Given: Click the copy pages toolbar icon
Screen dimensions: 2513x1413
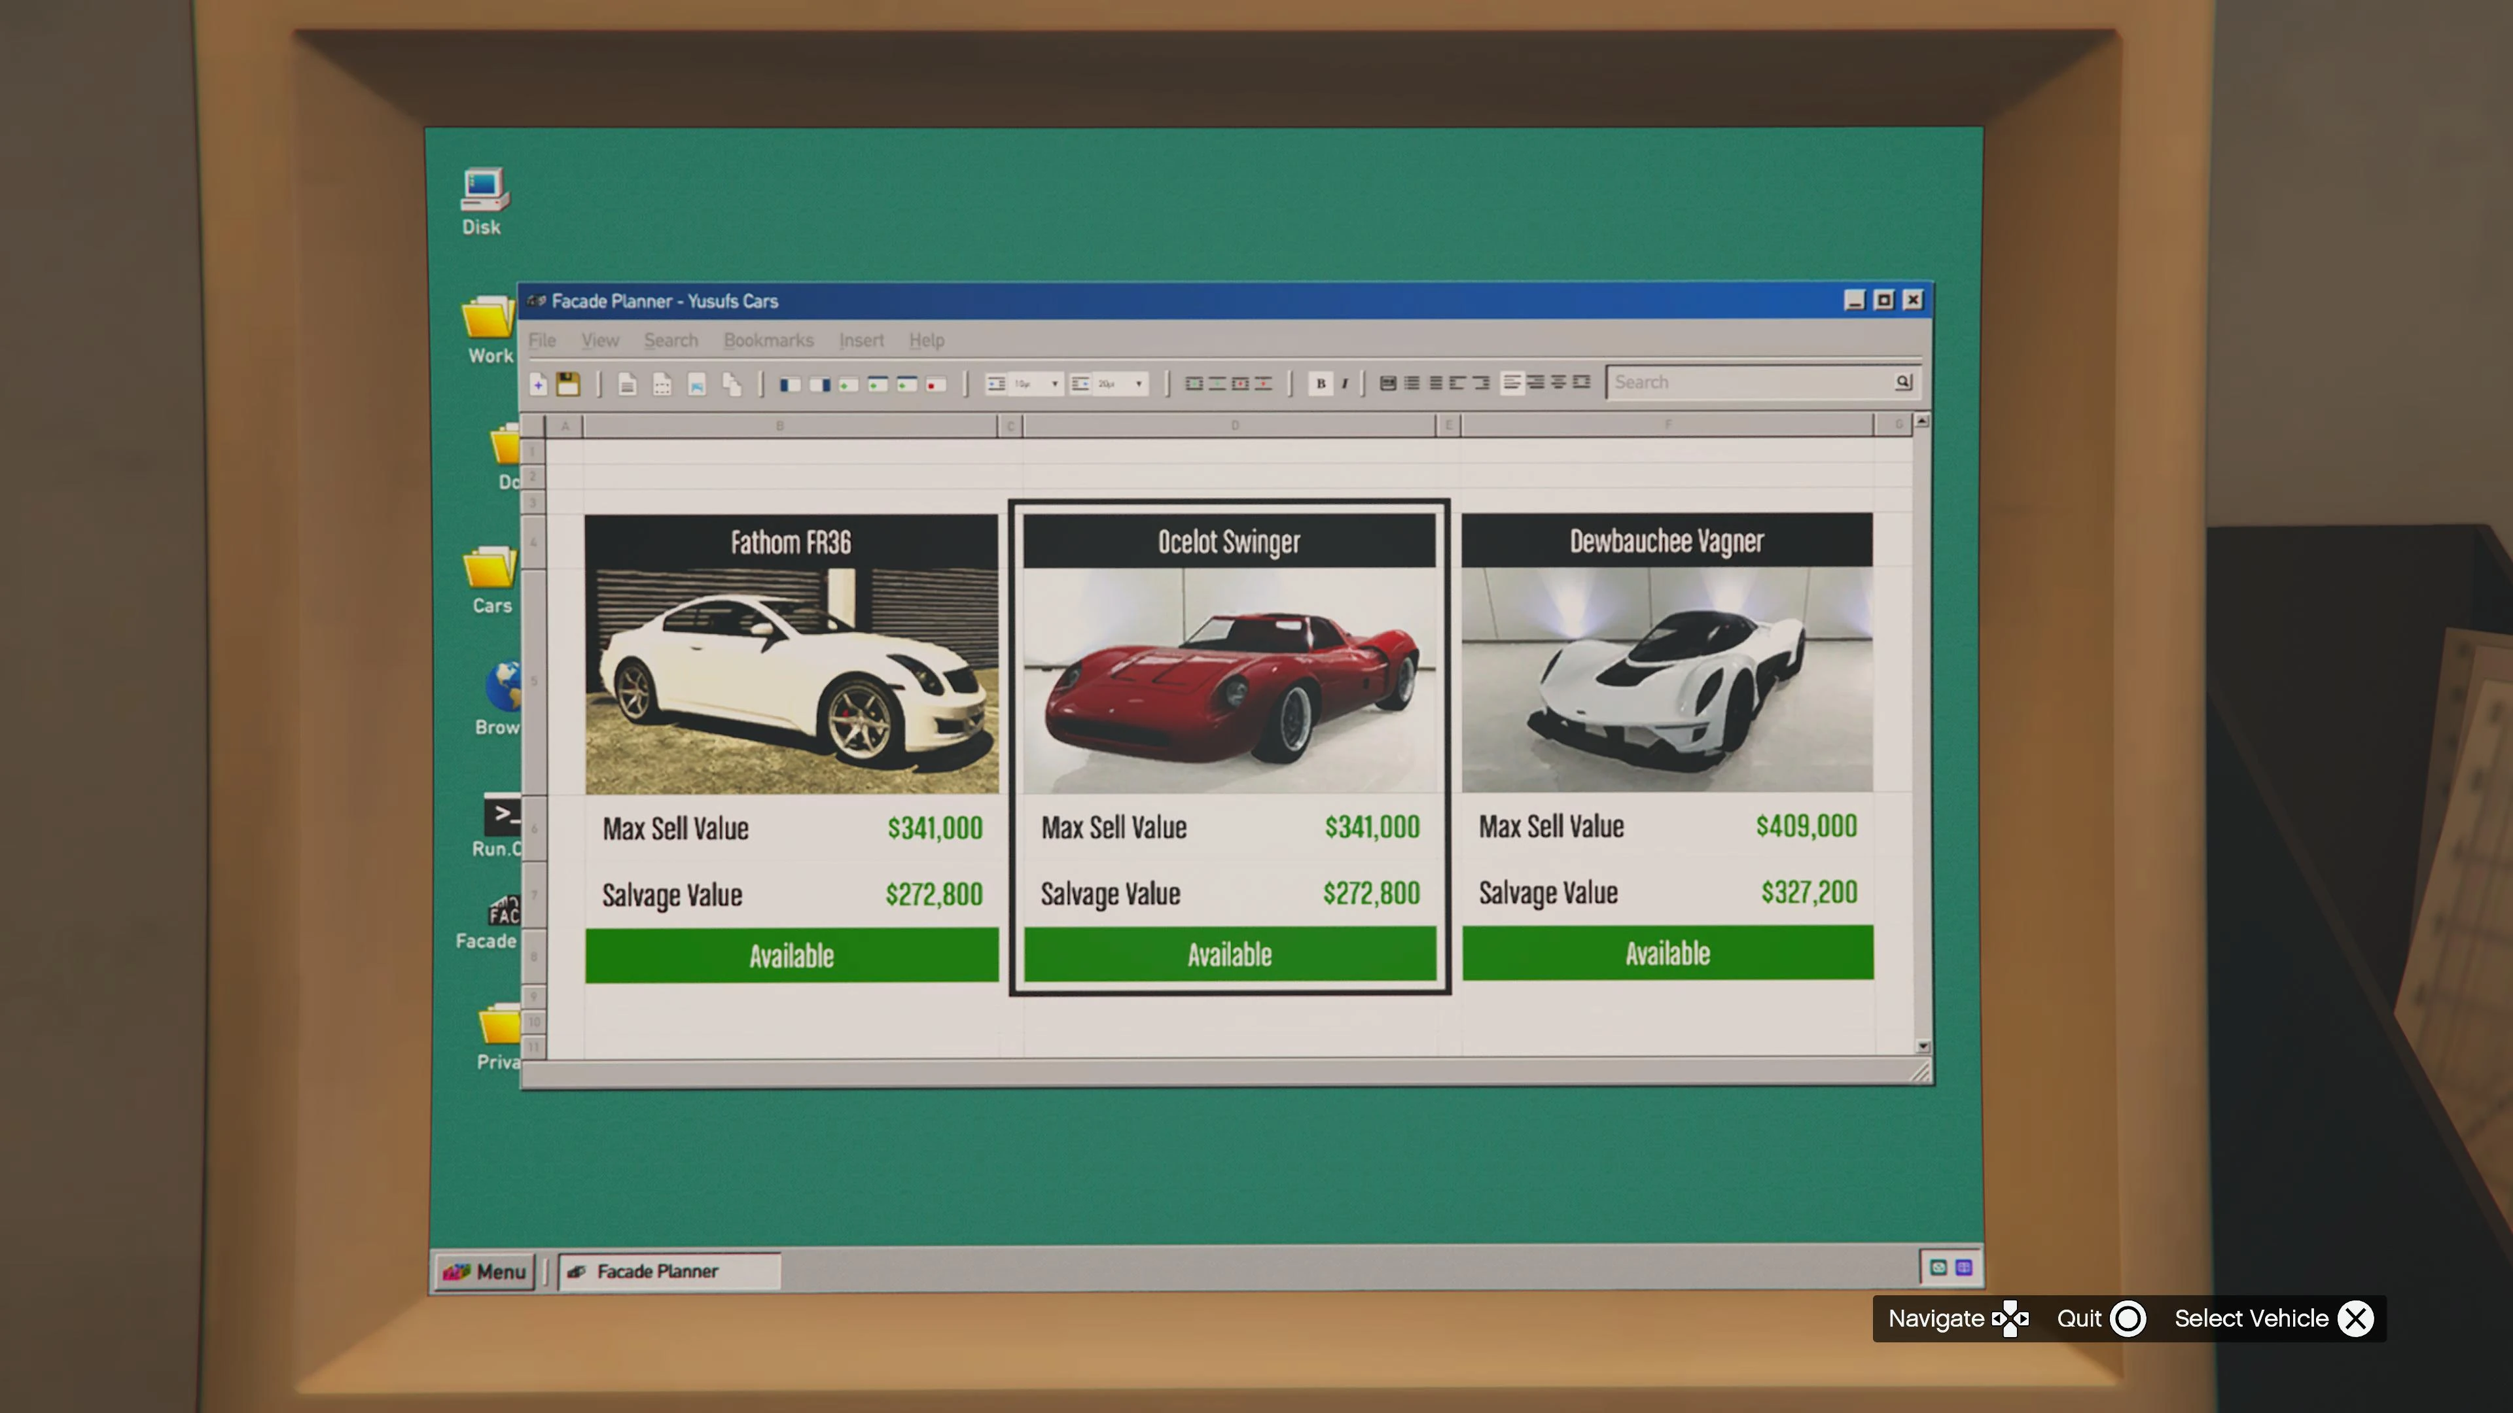Looking at the screenshot, I should (x=732, y=384).
